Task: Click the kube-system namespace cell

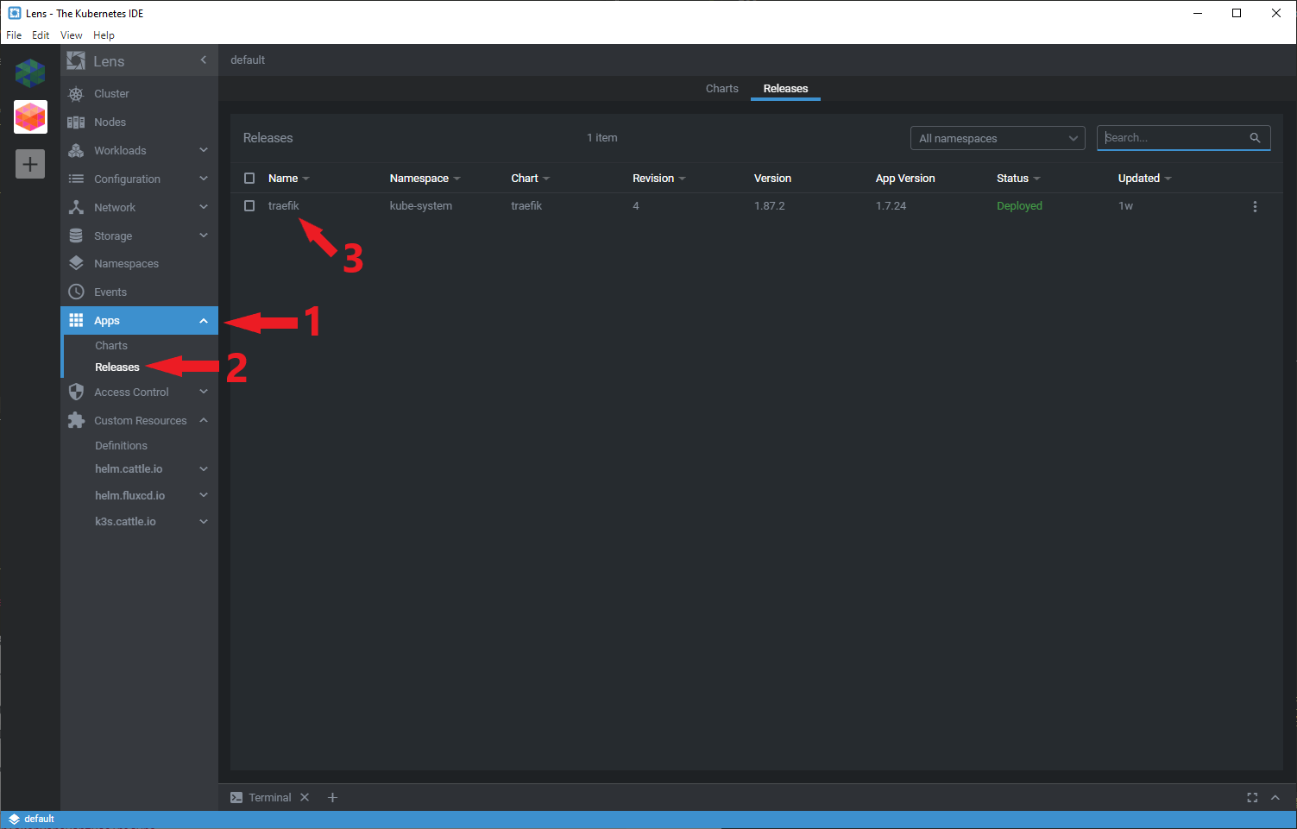Action: (x=421, y=206)
